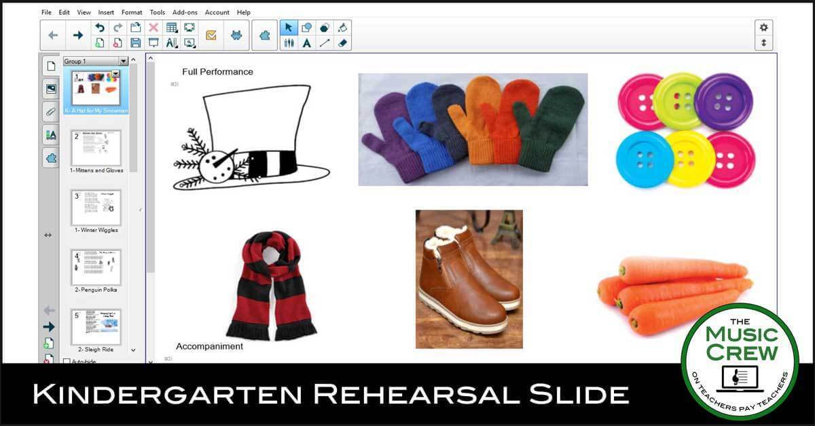The width and height of the screenshot is (815, 426).
Task: Click the Screen Capture icon
Action: tap(189, 43)
